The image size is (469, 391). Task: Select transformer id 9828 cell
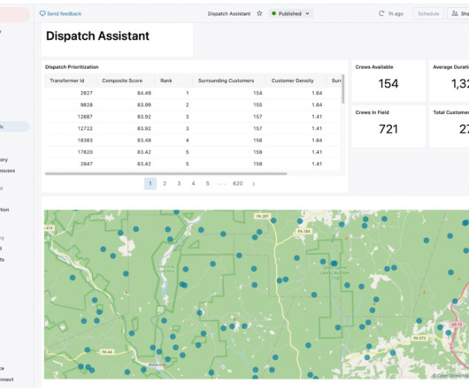[87, 105]
